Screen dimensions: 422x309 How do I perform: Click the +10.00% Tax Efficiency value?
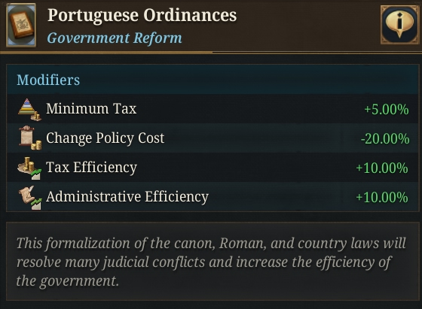pyautogui.click(x=381, y=168)
